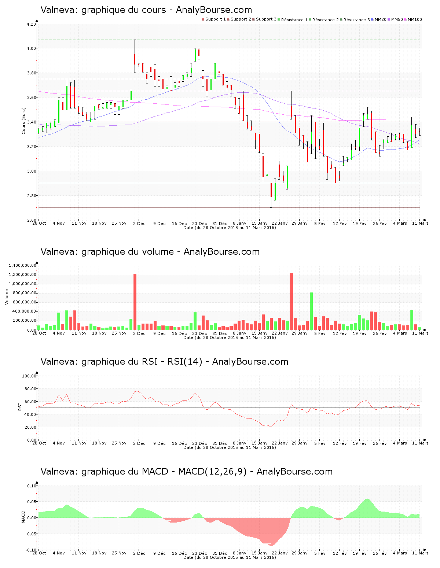Select the 'MM50' legend label
This screenshot has height=568, width=440.
(x=397, y=19)
